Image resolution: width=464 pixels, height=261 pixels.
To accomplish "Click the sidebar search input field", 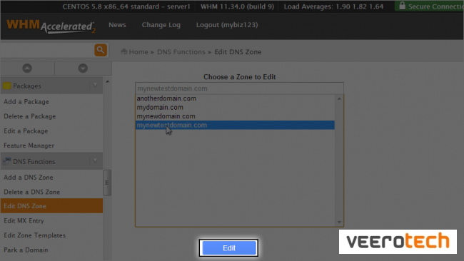I will pos(47,50).
